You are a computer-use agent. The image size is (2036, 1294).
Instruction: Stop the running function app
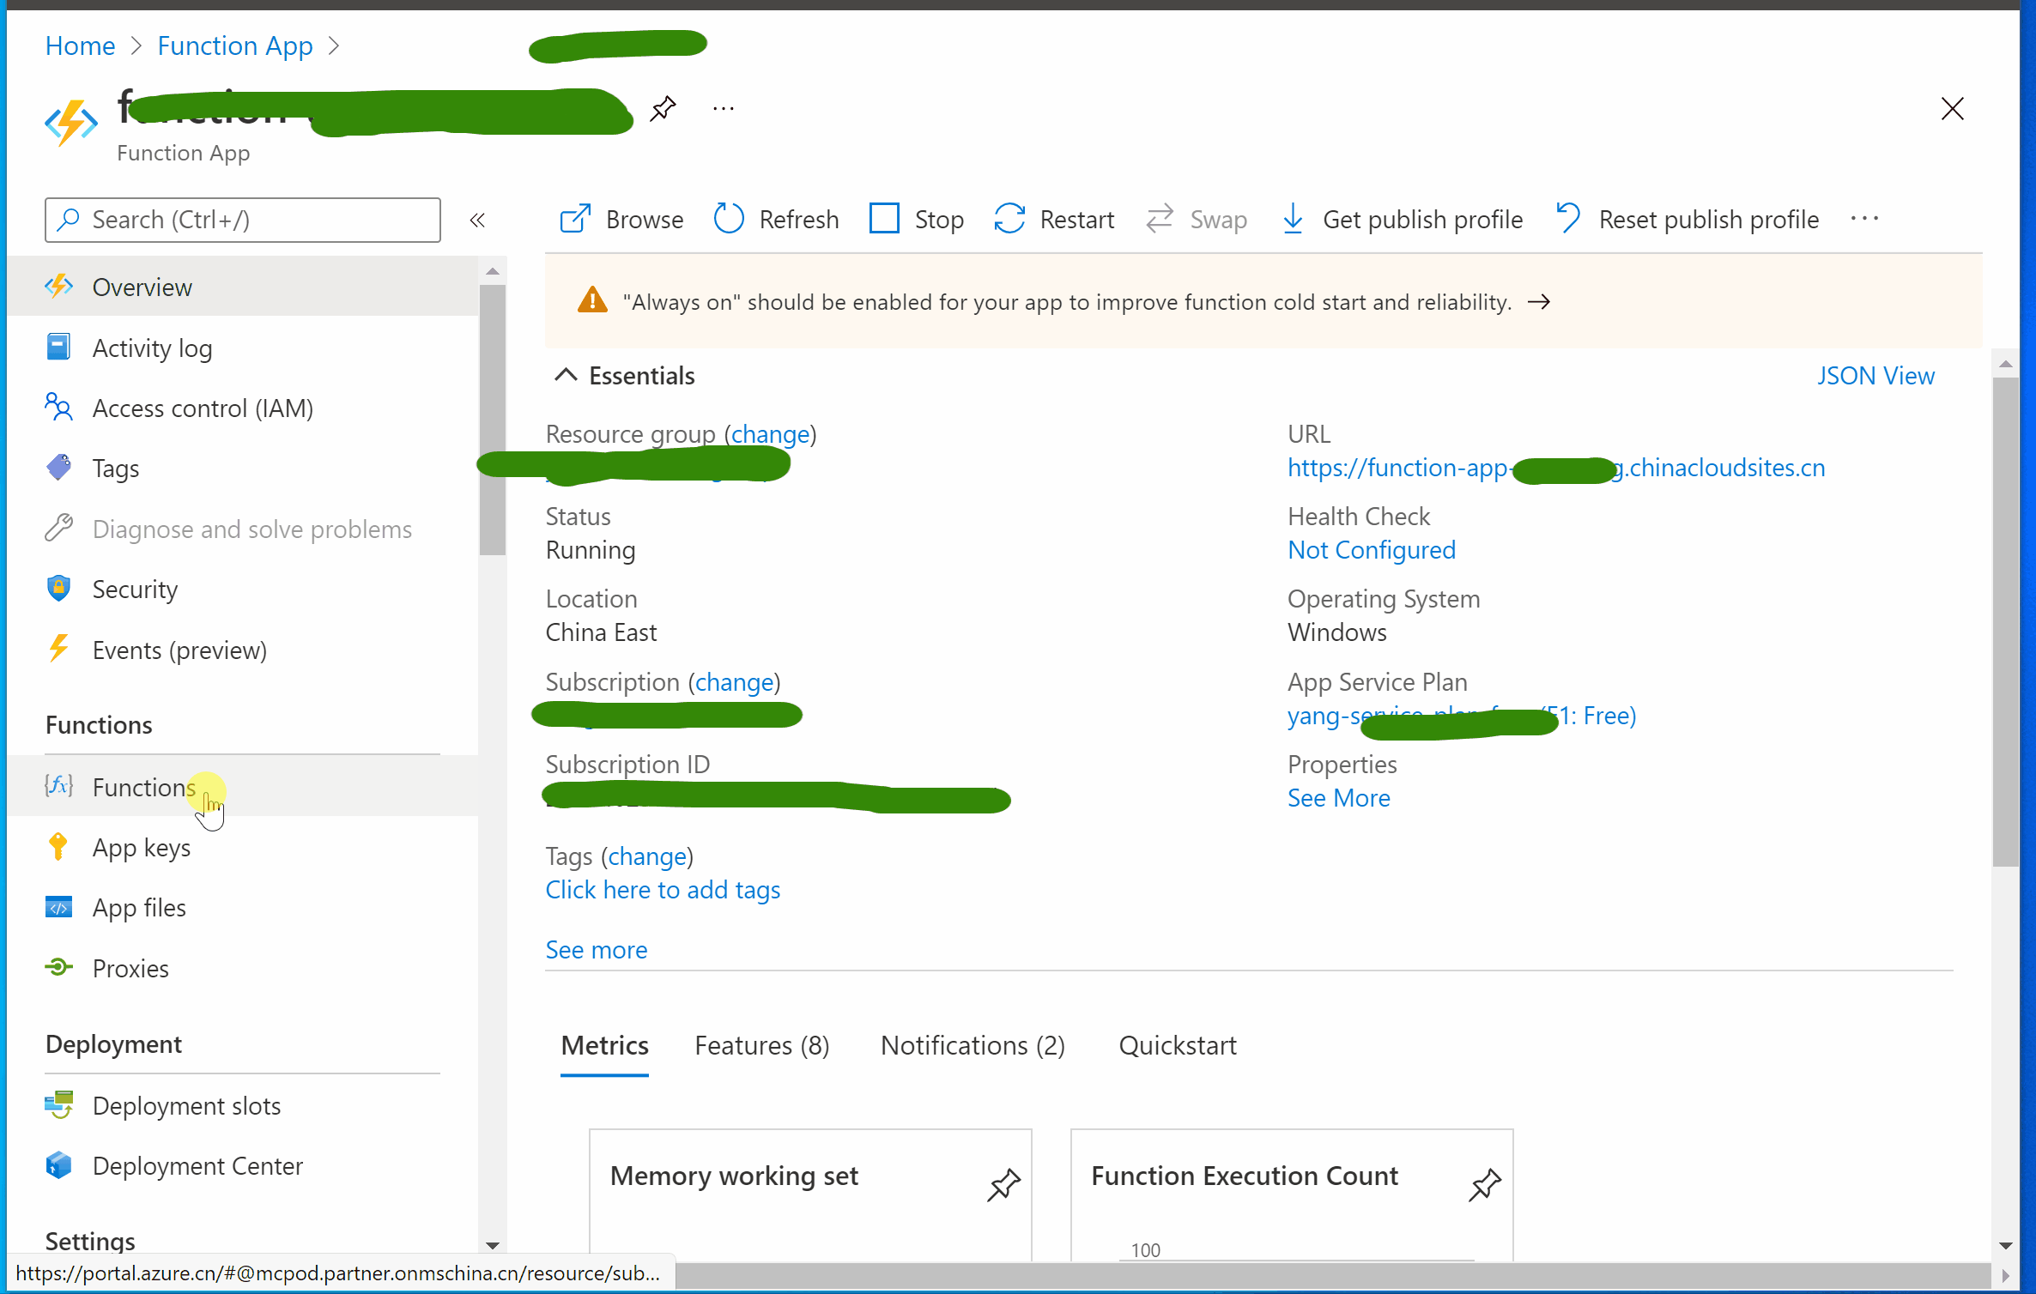pos(884,220)
